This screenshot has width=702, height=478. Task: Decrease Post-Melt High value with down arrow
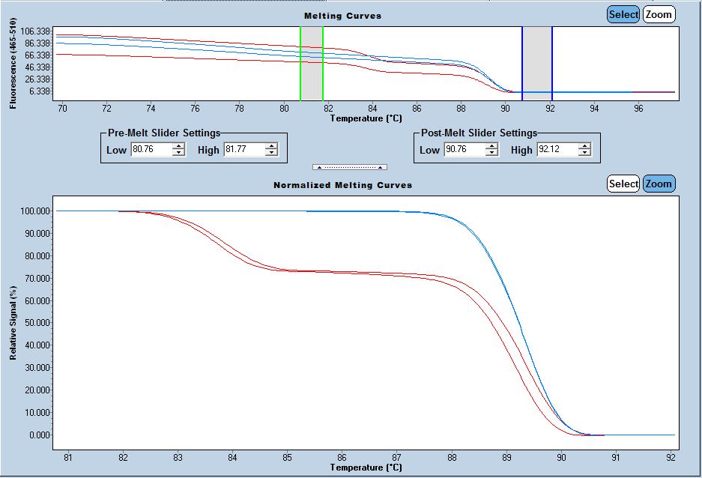[x=584, y=153]
